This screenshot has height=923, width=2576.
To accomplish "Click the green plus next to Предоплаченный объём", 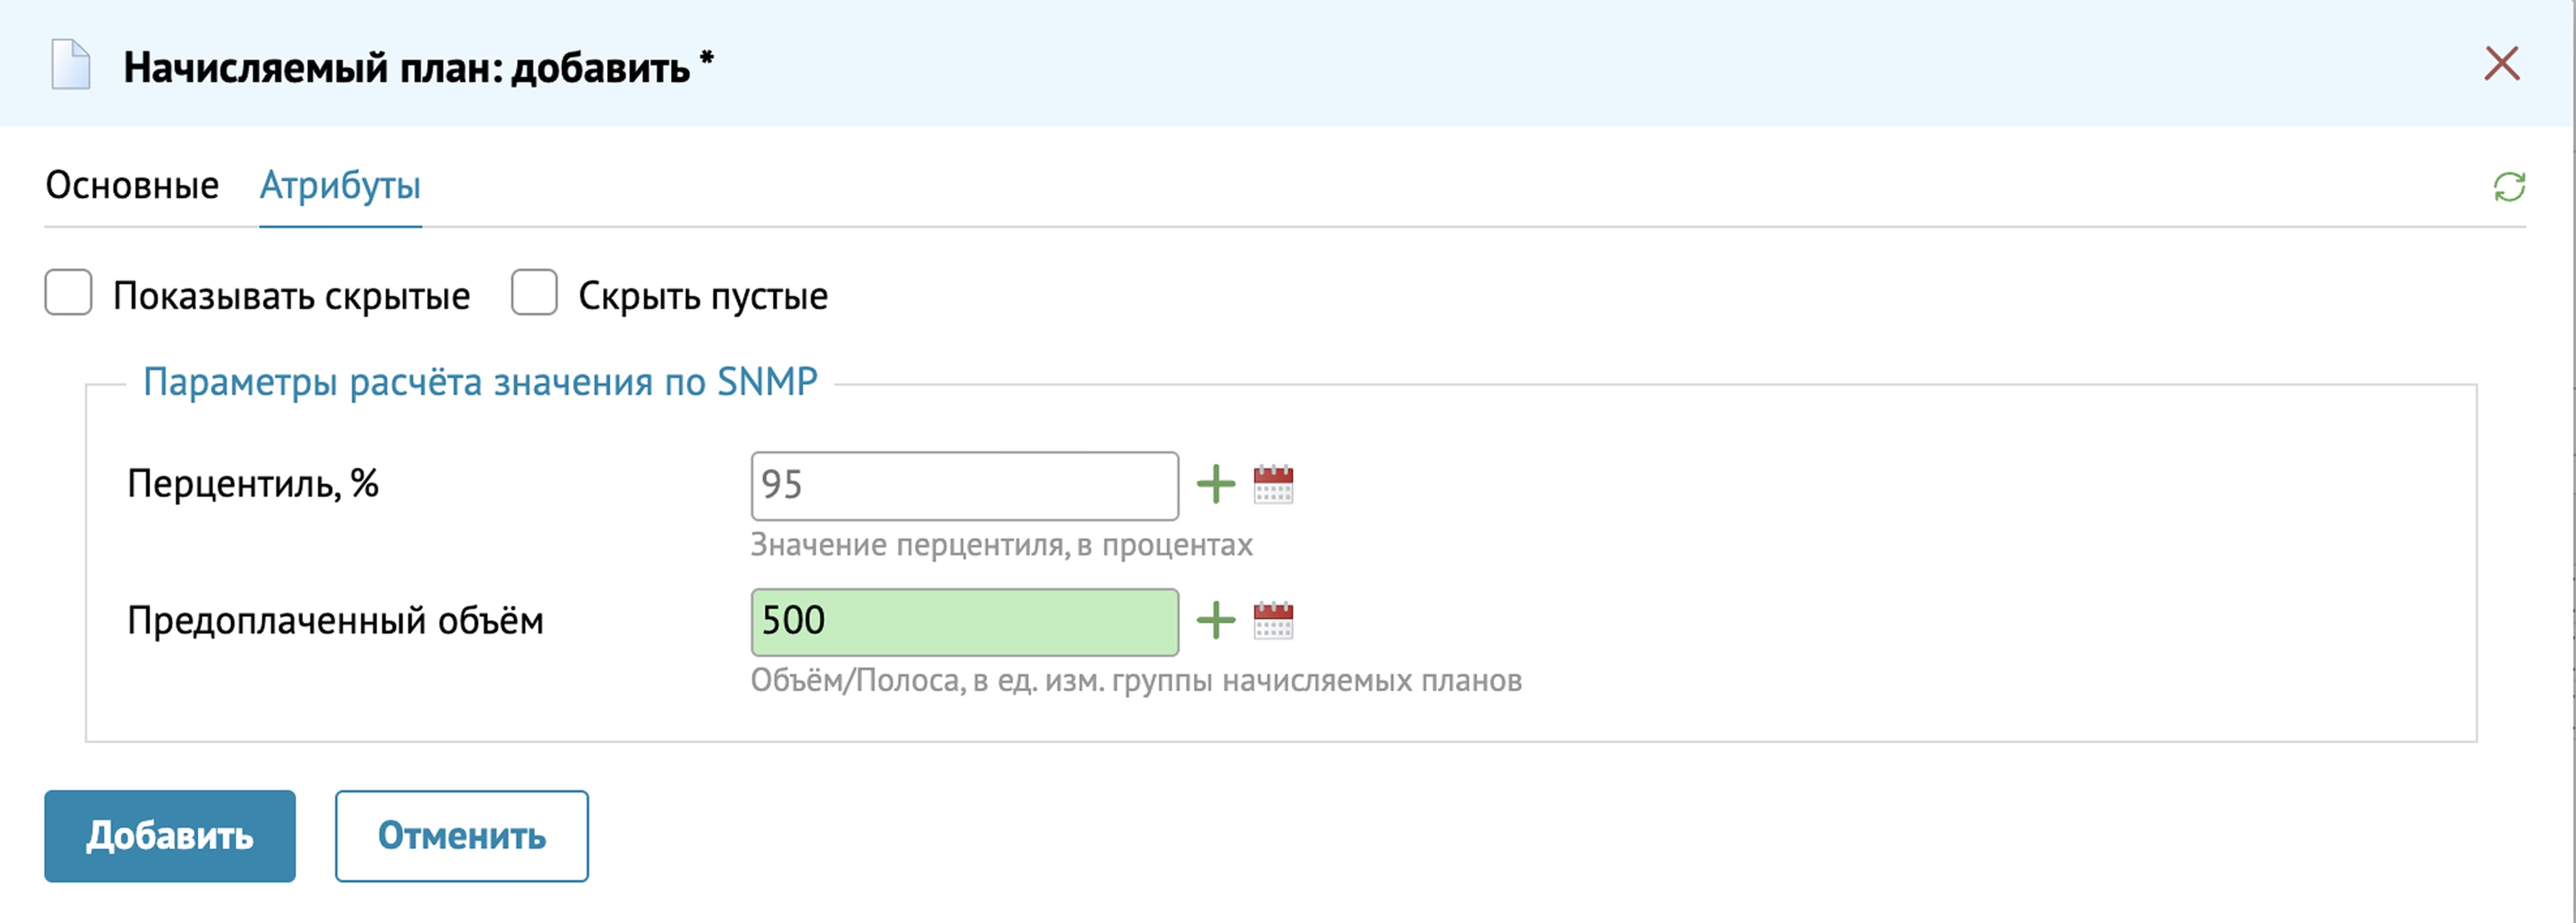I will [1216, 621].
